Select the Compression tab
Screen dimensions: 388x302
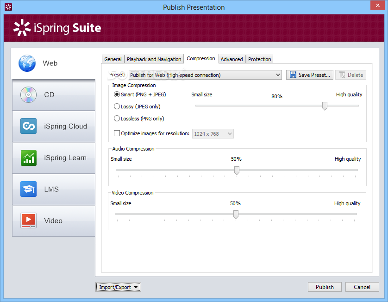(x=201, y=59)
